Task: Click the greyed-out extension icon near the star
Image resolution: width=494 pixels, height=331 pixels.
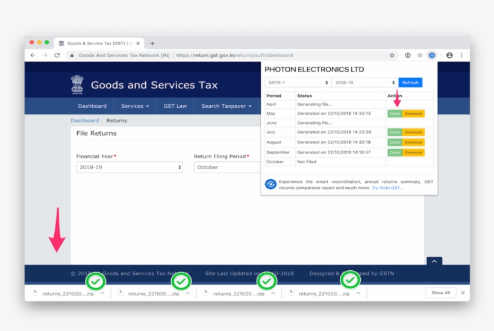Action: 420,55
